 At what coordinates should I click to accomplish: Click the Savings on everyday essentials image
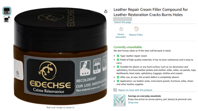tap(119, 100)
